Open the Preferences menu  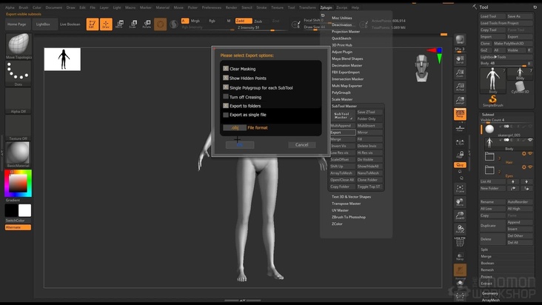pos(212,7)
